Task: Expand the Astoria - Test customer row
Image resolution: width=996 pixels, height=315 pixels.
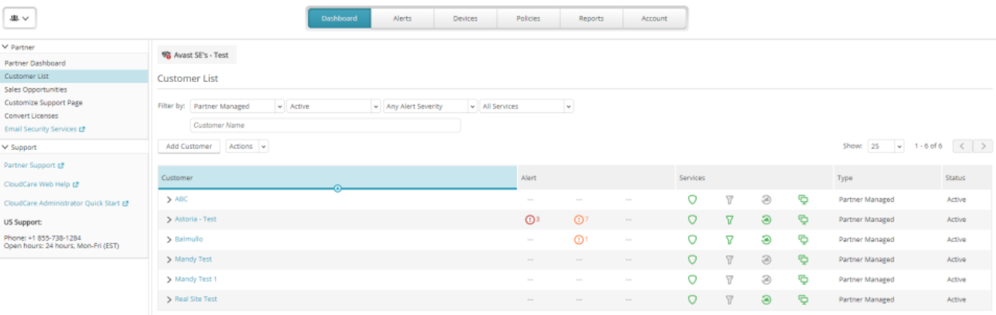Action: [x=169, y=220]
